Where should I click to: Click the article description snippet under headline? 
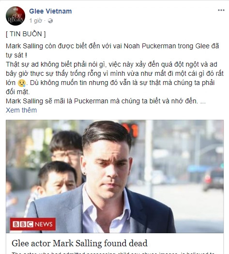[114, 253]
